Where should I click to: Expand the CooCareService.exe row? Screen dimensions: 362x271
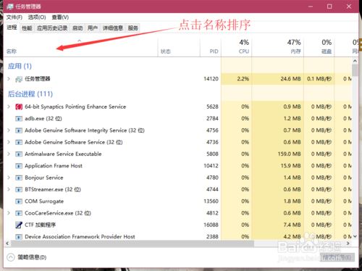9,213
